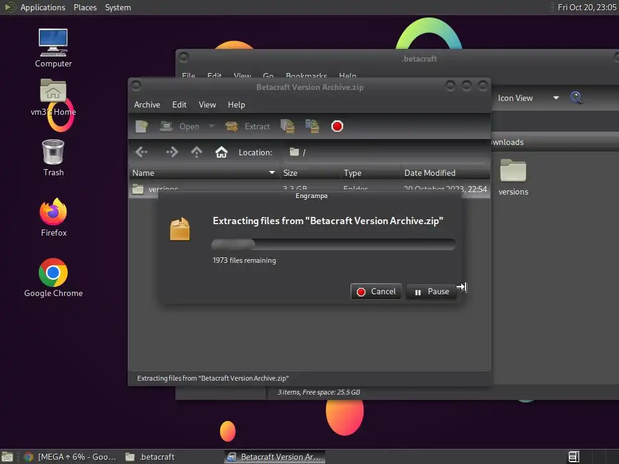Screen dimensions: 619x464
Task: Open the Trash desktop icon
Action: [53, 158]
